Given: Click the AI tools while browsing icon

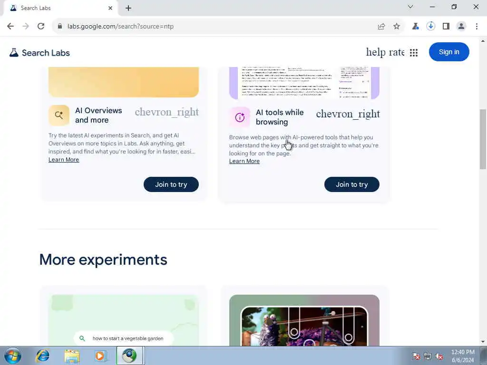Looking at the screenshot, I should point(240,117).
